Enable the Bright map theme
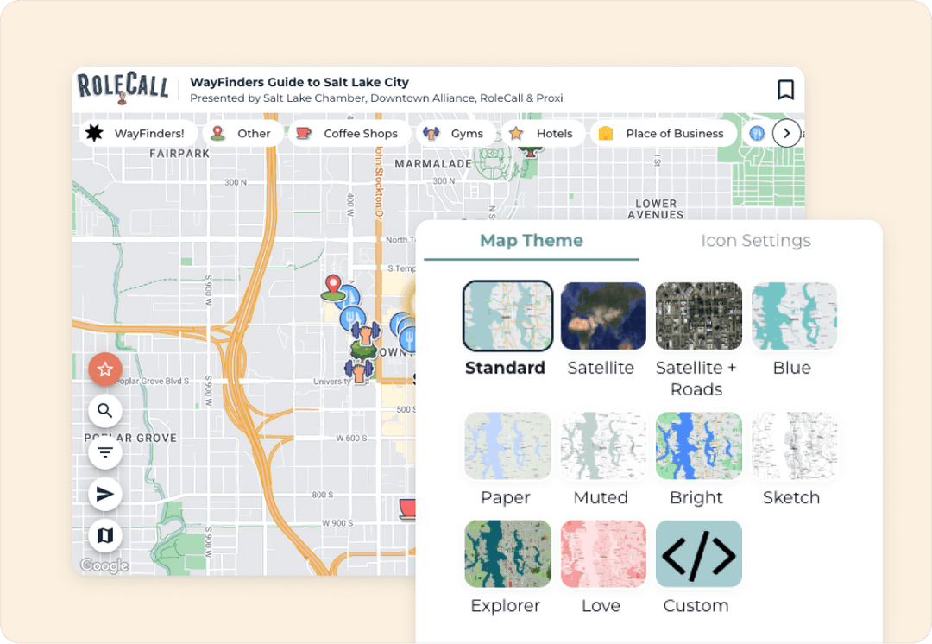 coord(697,445)
